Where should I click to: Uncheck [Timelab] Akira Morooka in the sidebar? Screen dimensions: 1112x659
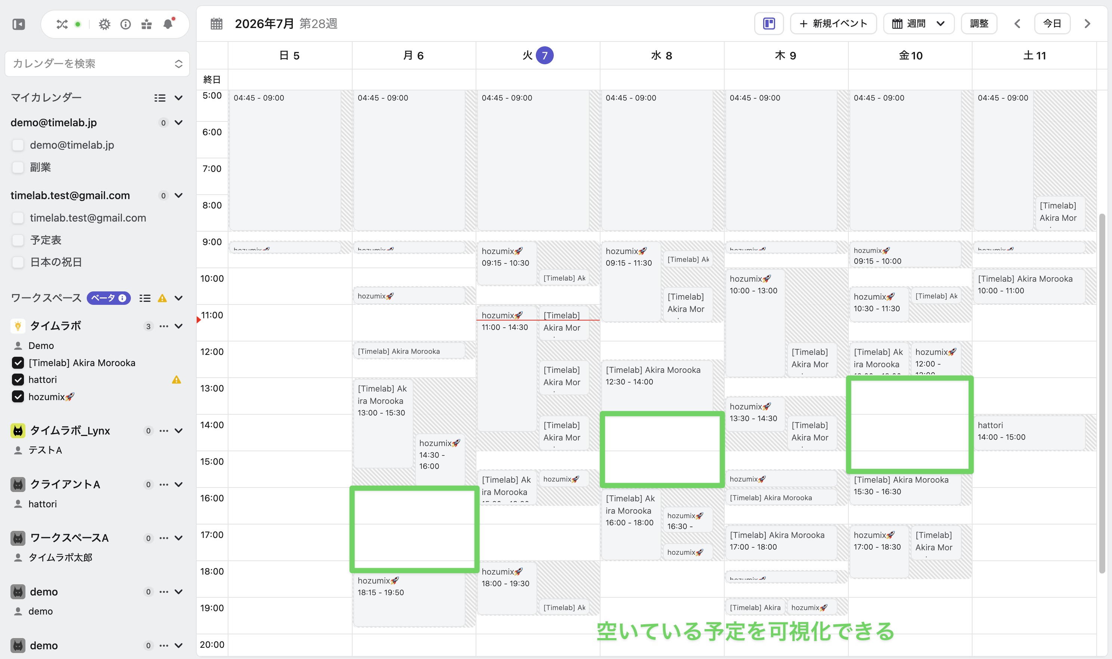(x=18, y=363)
